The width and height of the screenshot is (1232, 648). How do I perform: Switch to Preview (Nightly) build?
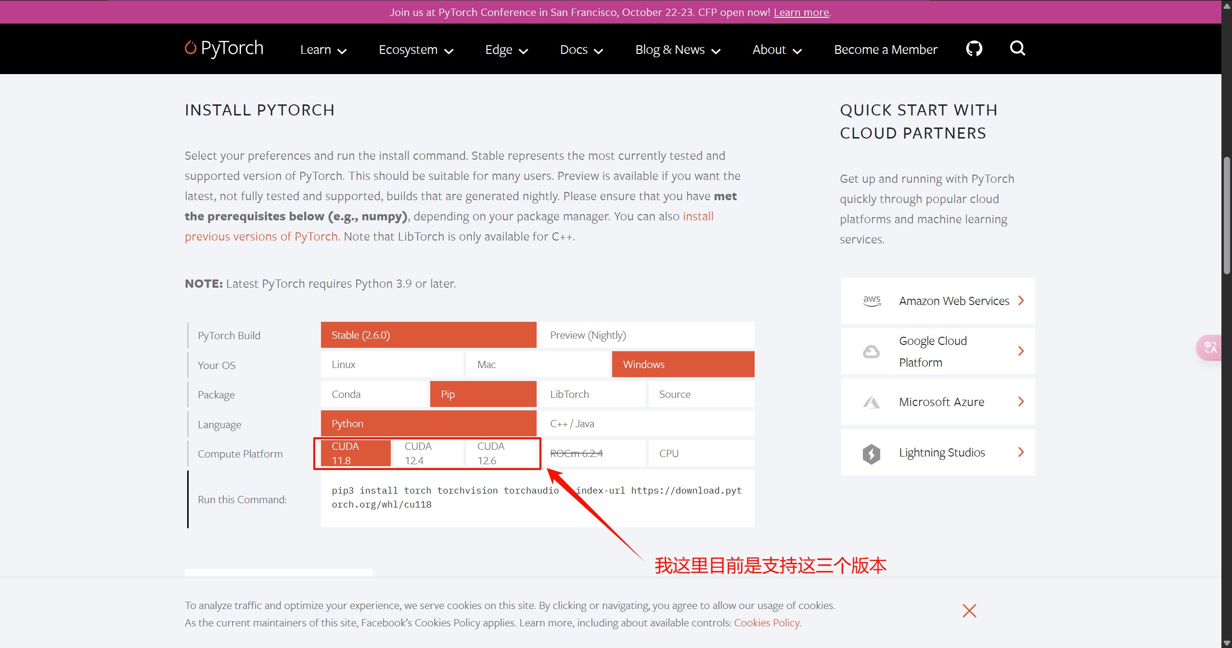pyautogui.click(x=646, y=335)
